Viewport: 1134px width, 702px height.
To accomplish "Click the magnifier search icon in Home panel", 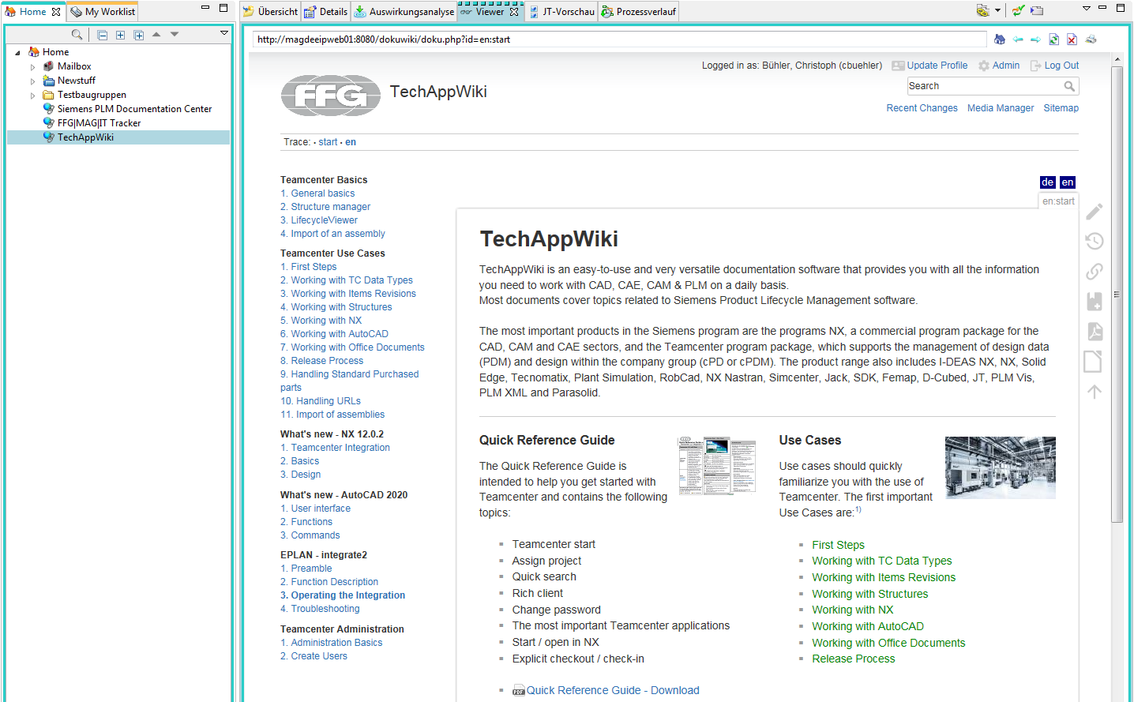I will 77,35.
